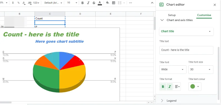This screenshot has height=105, width=221.
Task: Open more number formats (123) menu
Action: pyautogui.click(x=36, y=3)
